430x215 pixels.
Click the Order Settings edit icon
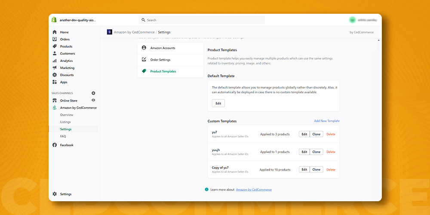tap(144, 59)
